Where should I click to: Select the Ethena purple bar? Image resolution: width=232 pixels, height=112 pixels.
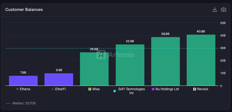click(x=23, y=81)
